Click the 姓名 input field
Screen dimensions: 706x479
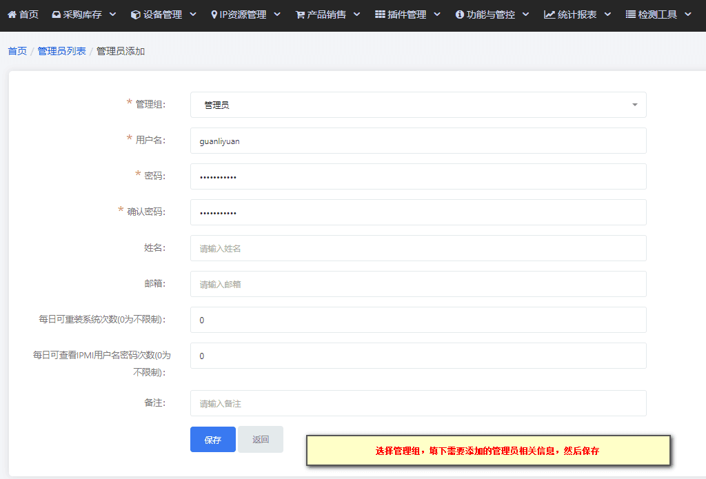coord(418,248)
